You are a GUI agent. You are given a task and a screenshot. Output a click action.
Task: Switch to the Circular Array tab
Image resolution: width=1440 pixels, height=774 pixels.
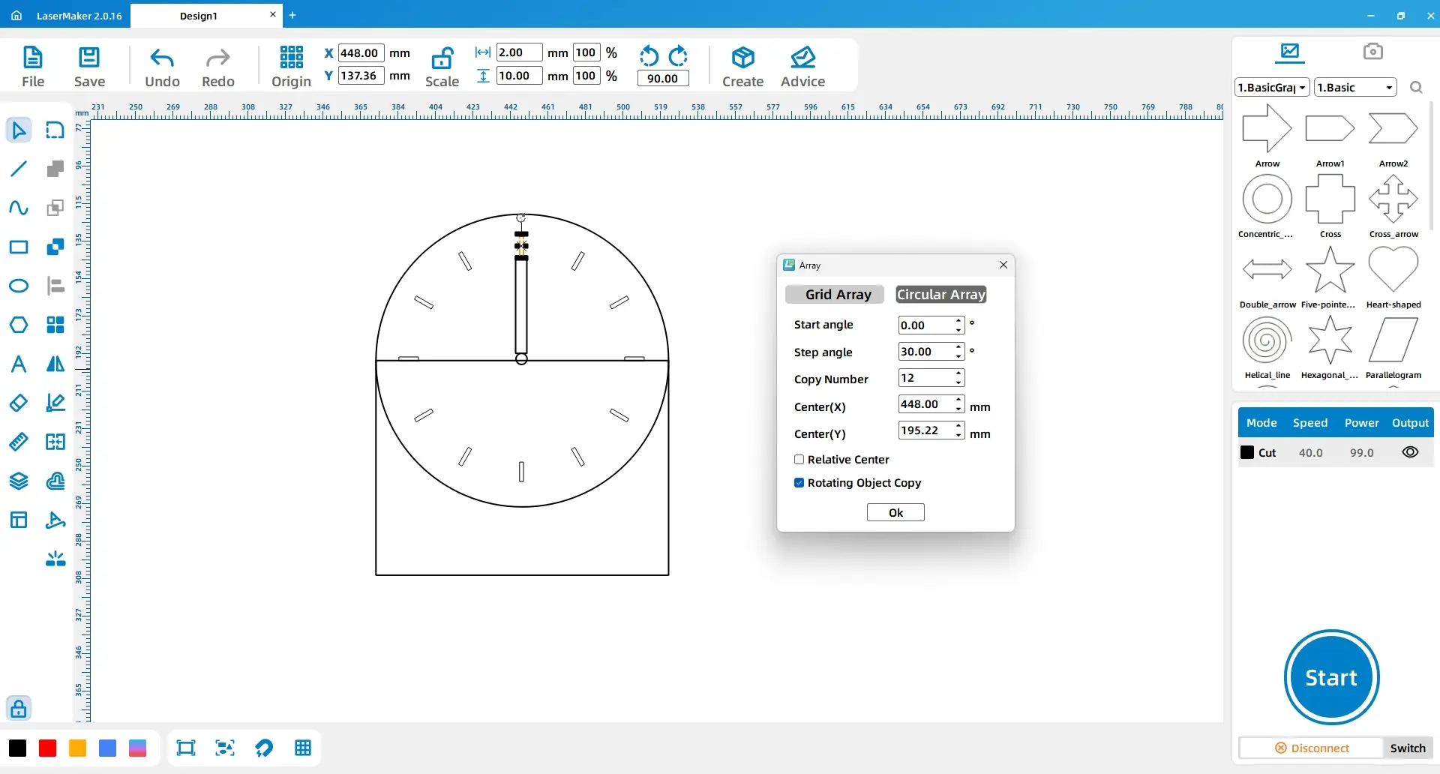(x=941, y=295)
